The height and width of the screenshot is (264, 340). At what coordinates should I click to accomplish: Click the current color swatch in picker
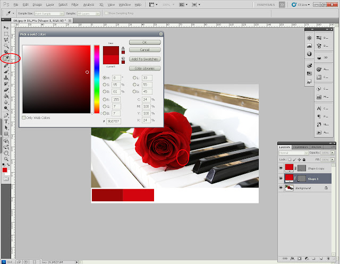[x=111, y=59]
